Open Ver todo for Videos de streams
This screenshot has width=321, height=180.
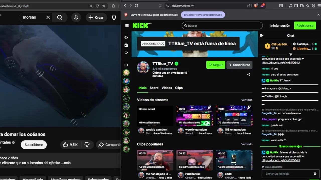(x=247, y=100)
